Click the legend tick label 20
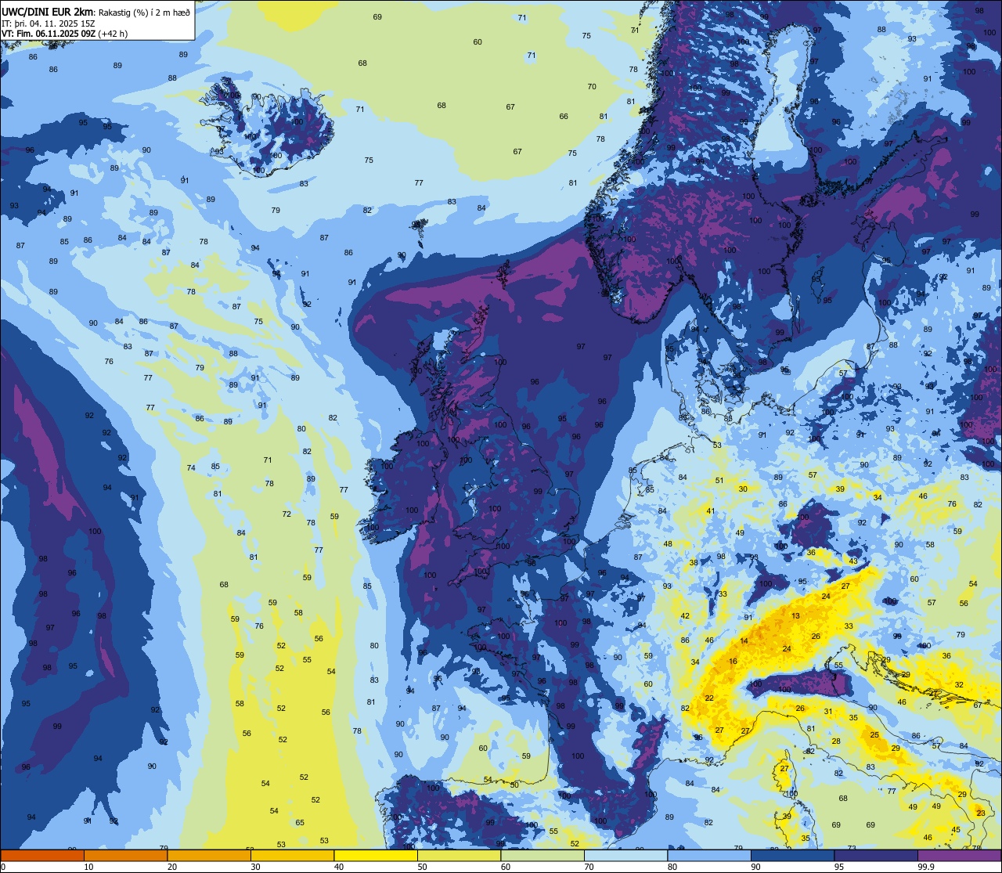The width and height of the screenshot is (1002, 873). coord(172,867)
